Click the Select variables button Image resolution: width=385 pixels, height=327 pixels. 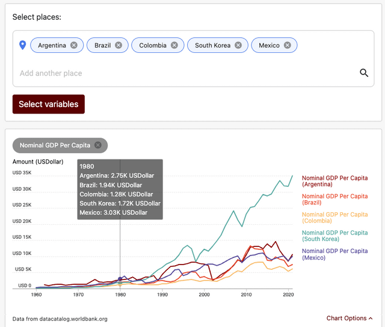pos(49,104)
